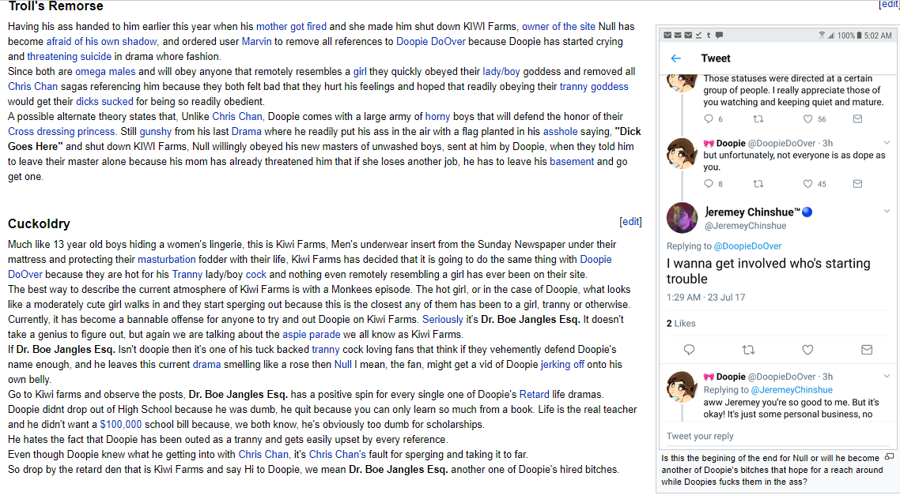Click message envelope in the row with 56 likes
The image size is (900, 499).
click(857, 119)
